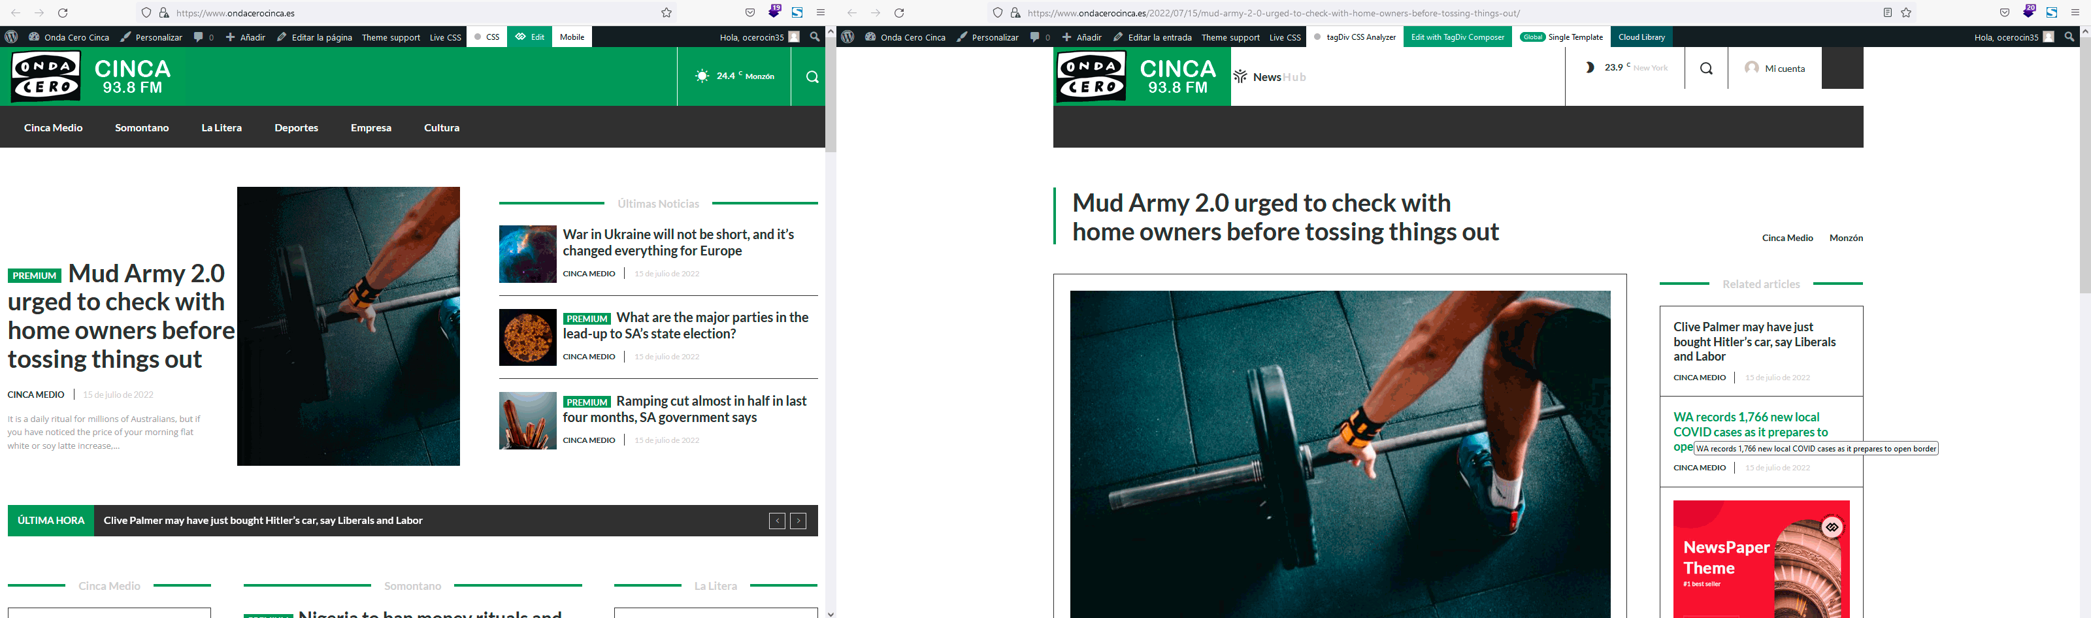Open the War in Ukraine article headline
This screenshot has height=618, width=2091.
679,242
